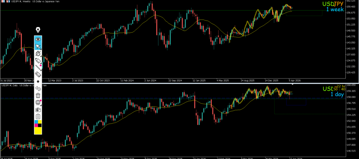Click the monitor screen icon with pink dot

pos(38,102)
